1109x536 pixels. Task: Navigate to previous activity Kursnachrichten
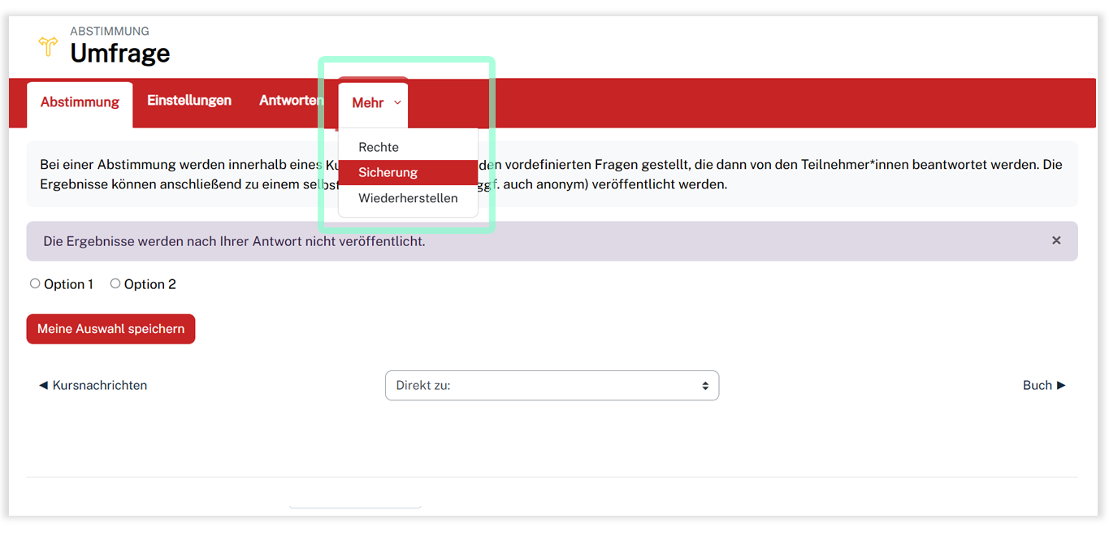[99, 386]
